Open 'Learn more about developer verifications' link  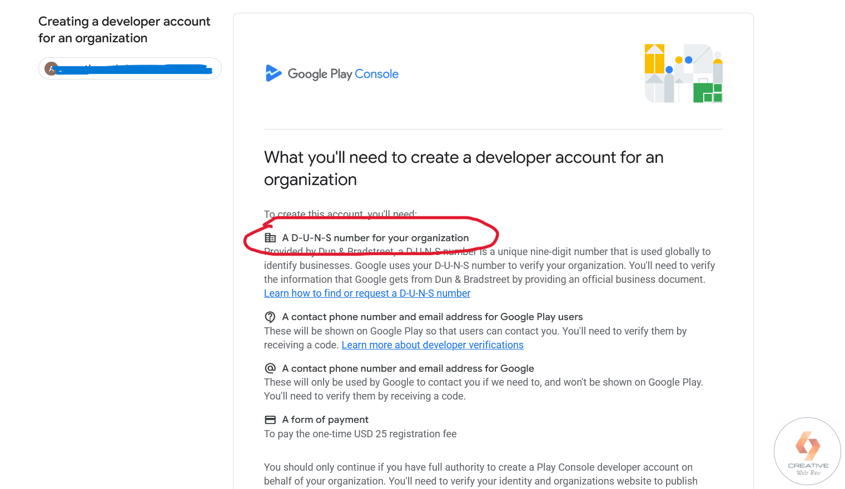[x=433, y=345]
